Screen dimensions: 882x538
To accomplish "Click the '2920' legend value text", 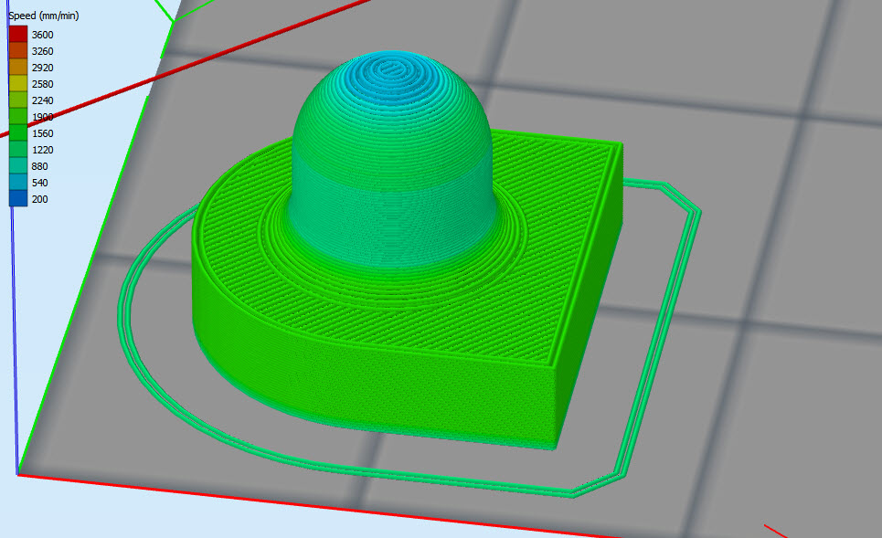I will [x=42, y=68].
